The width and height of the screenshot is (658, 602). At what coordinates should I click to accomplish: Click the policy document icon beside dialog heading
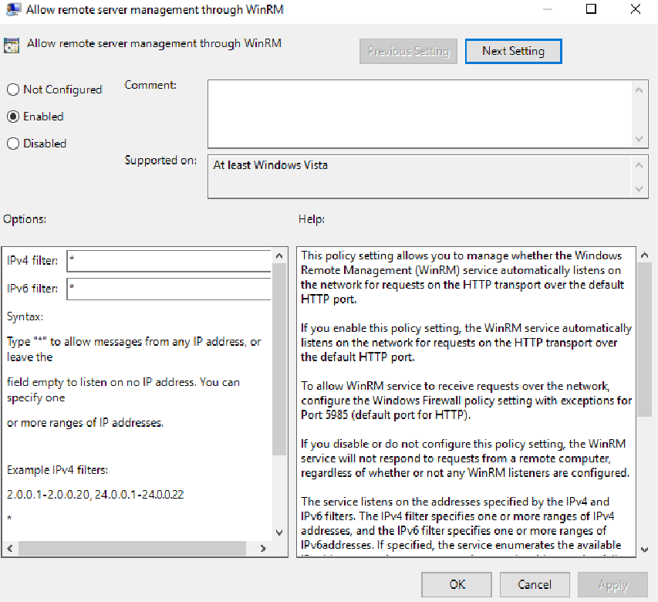coord(12,45)
